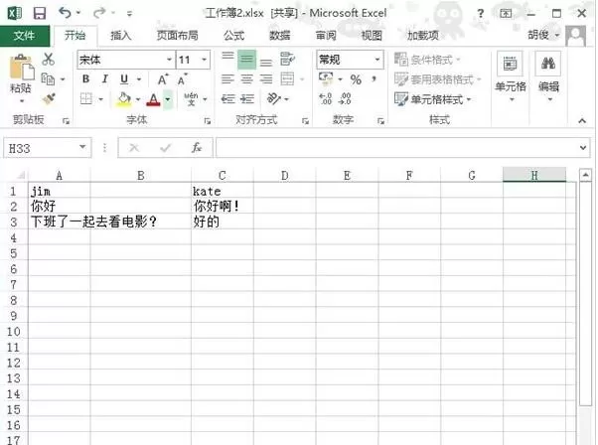598x445 pixels.
Task: Apply yellow fill color bucket
Action: coord(124,99)
